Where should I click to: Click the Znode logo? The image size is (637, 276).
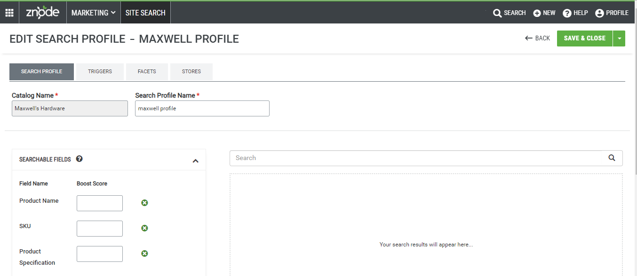point(42,12)
